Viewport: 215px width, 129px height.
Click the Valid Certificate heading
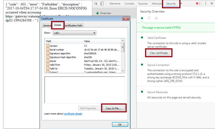157,38
